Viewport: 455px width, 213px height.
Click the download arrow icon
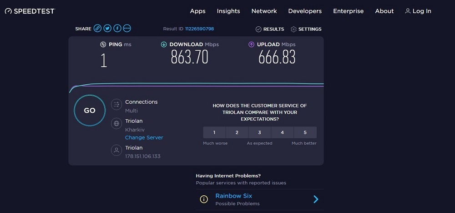coord(164,44)
